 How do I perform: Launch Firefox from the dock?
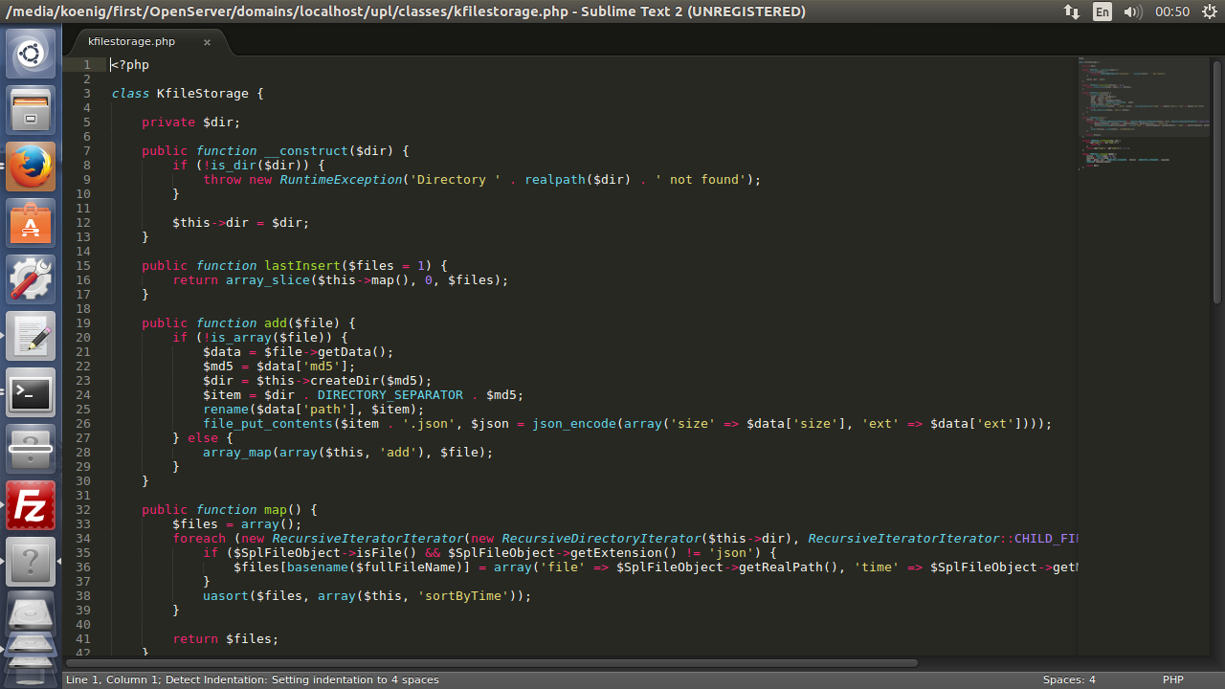[31, 167]
